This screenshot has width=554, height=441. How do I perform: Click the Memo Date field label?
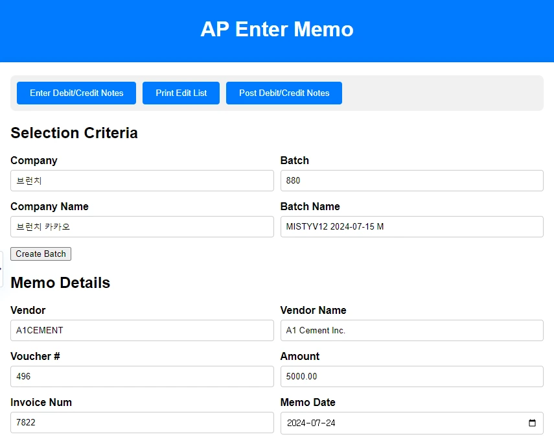308,402
